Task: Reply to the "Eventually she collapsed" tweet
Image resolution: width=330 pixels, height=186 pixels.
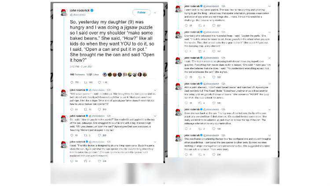Action: pyautogui.click(x=186, y=51)
